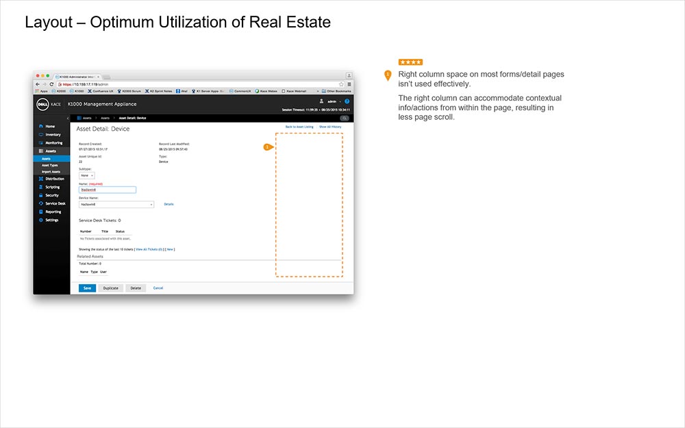Select Asset Types in Assets submenu
The height and width of the screenshot is (428, 685).
(50, 165)
